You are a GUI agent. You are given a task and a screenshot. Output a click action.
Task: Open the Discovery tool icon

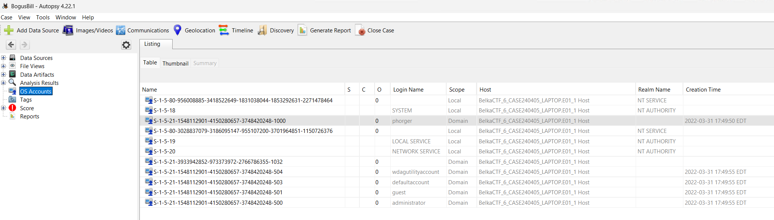262,30
